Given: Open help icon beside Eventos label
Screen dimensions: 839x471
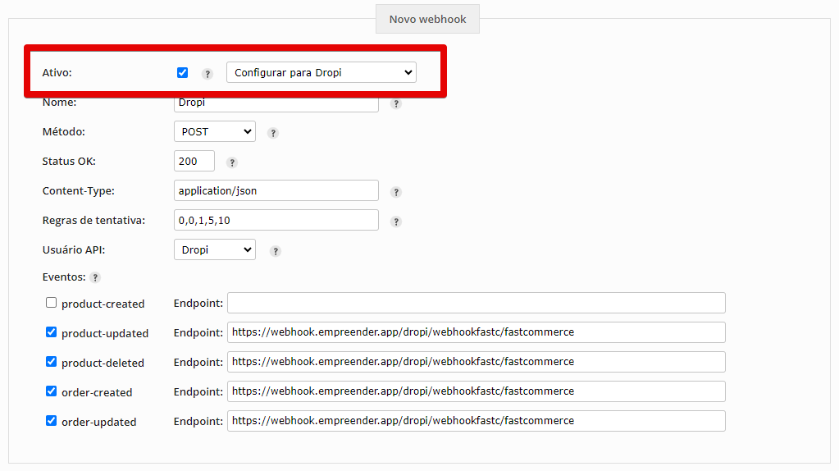Looking at the screenshot, I should [95, 277].
